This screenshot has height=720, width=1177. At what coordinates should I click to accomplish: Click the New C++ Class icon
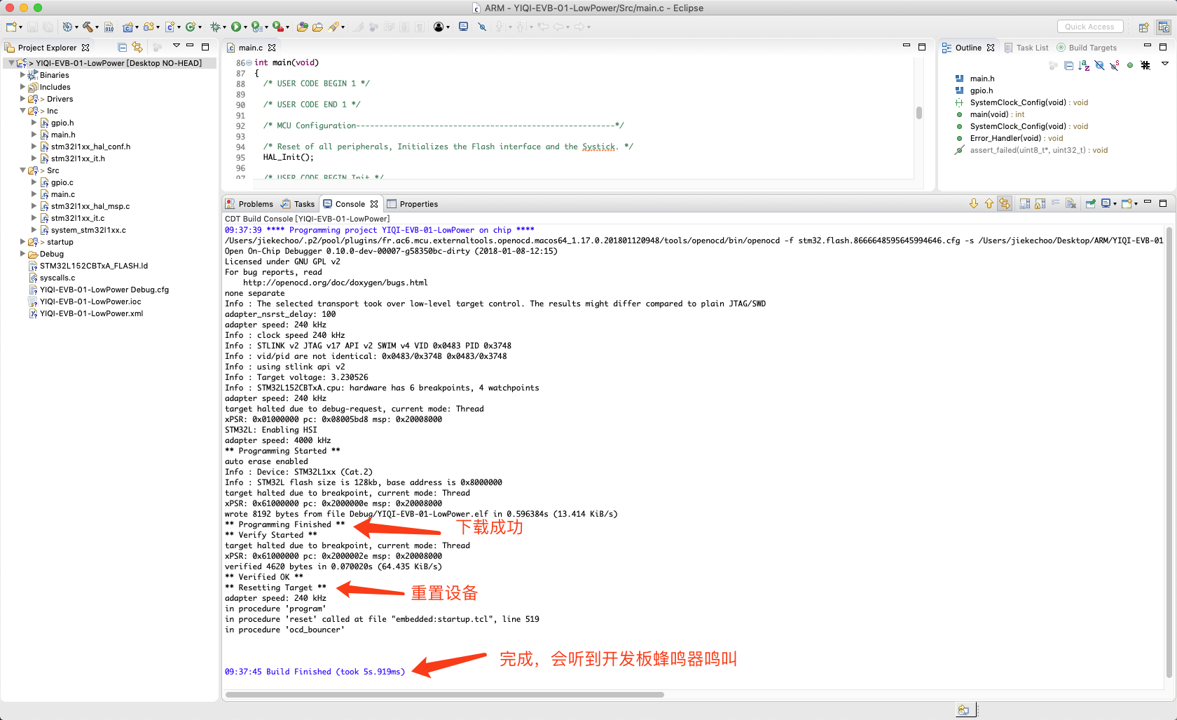pos(190,27)
